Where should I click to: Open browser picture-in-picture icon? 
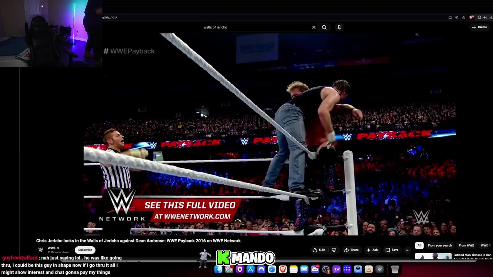coord(450,17)
